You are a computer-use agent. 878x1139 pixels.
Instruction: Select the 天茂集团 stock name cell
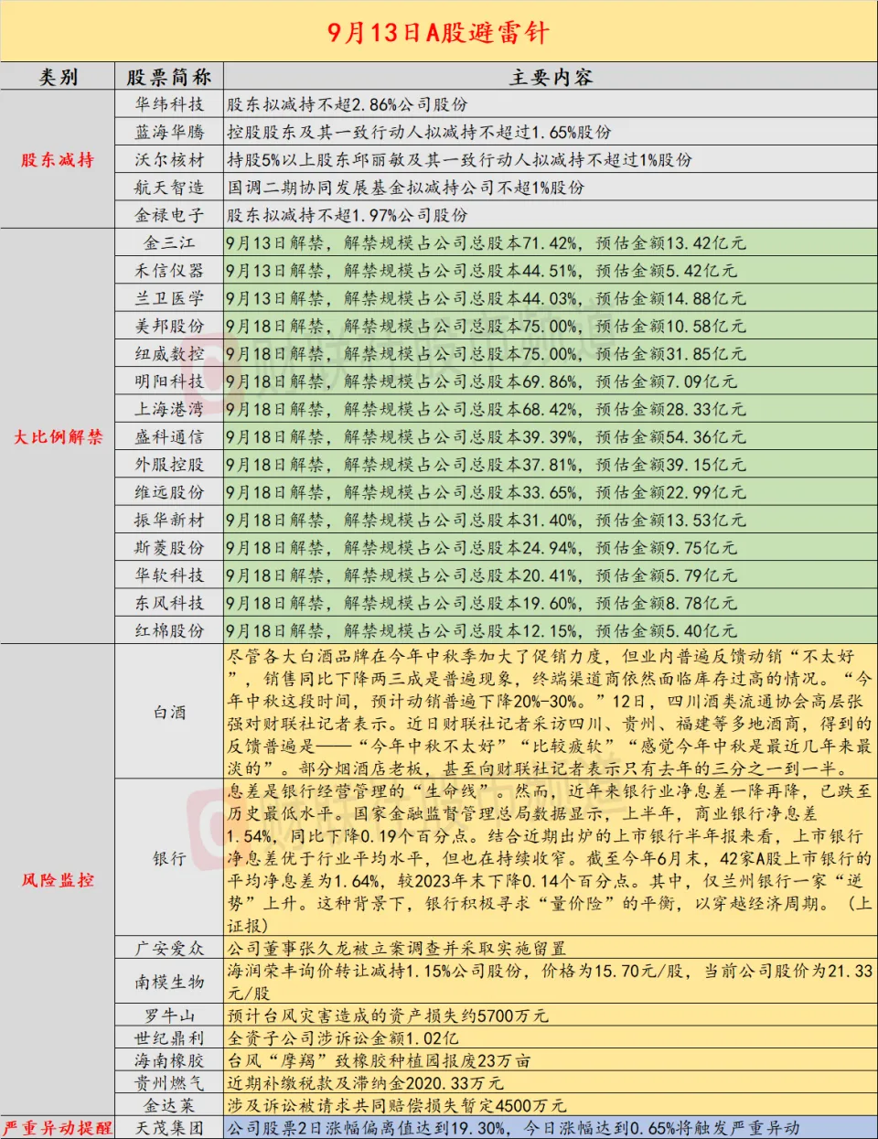point(169,1127)
